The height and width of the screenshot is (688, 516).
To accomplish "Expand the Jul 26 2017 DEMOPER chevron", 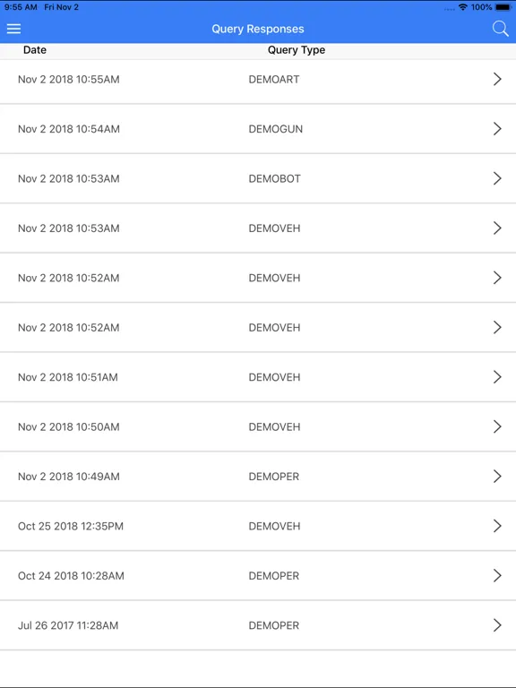I will pos(497,624).
